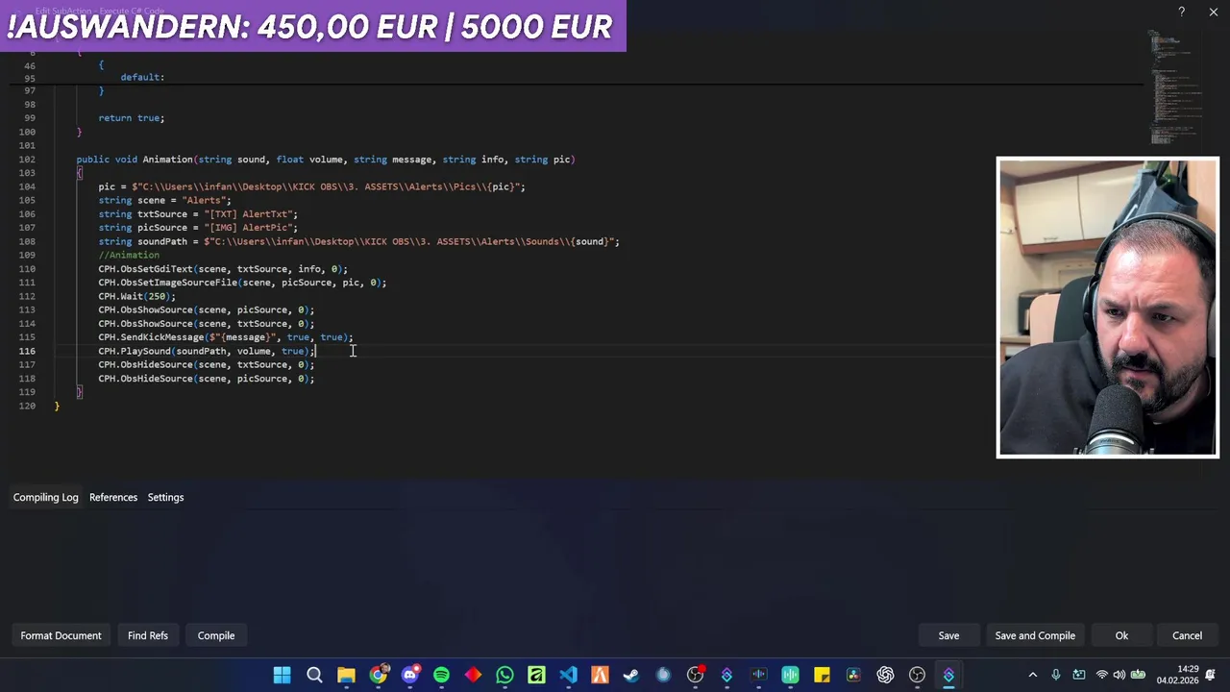Click the 'pic = $"C:\\Users' assignment line
The height and width of the screenshot is (692, 1230).
311,186
